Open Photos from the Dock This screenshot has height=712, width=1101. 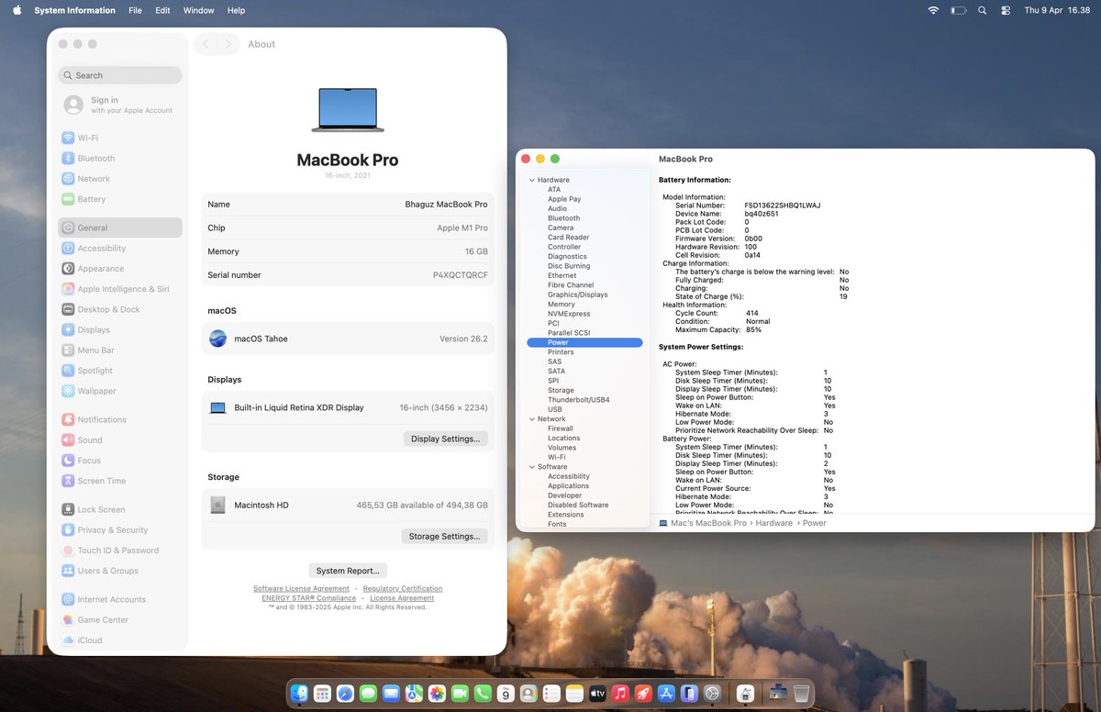coord(437,694)
